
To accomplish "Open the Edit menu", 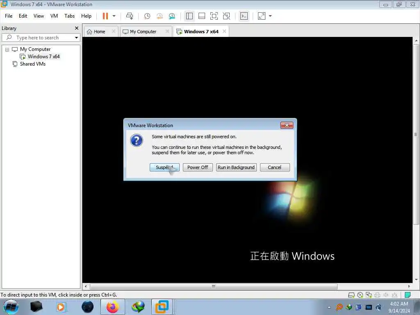I will (23, 16).
